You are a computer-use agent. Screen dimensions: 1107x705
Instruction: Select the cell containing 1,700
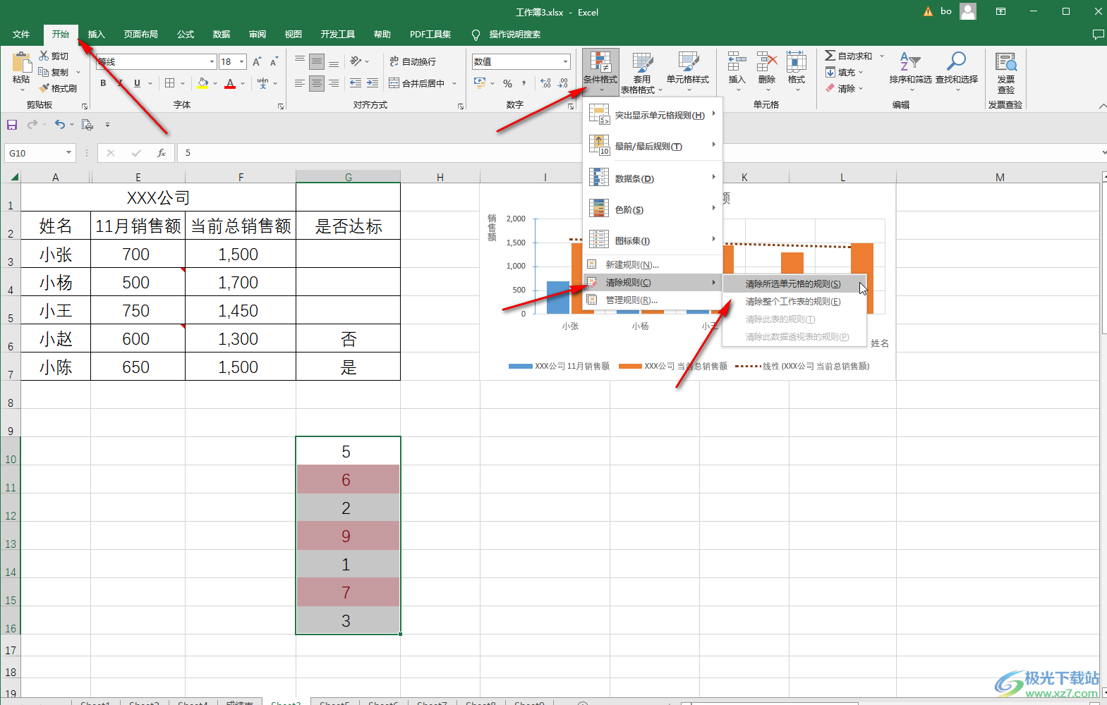[240, 282]
